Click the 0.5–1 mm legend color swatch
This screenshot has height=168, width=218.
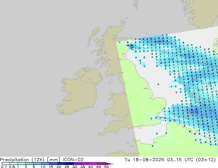pos(14,164)
